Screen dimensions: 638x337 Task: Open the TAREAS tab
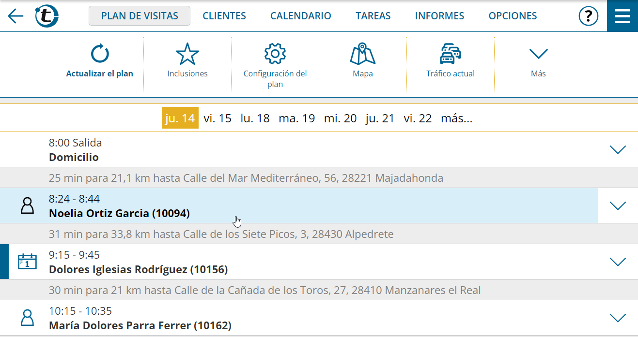tap(373, 16)
